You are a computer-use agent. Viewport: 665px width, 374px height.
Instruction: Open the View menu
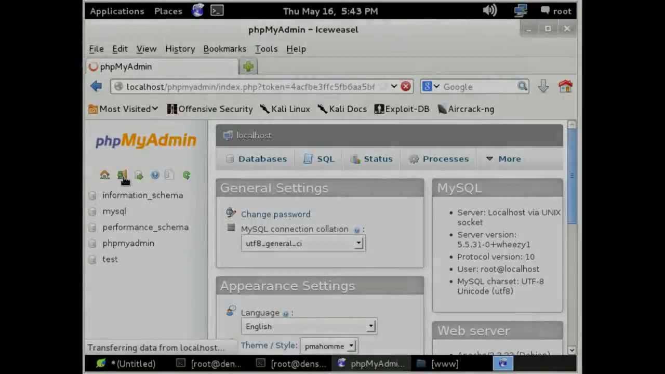pos(147,49)
